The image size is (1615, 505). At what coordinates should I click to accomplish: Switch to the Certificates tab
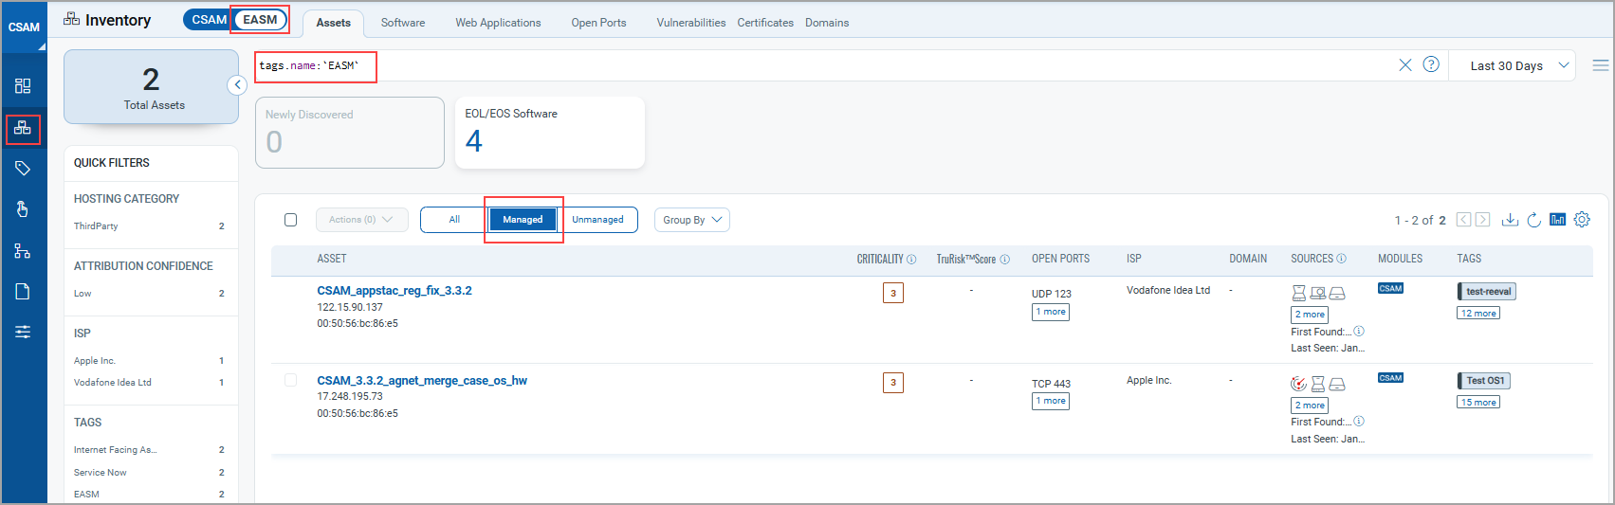765,23
